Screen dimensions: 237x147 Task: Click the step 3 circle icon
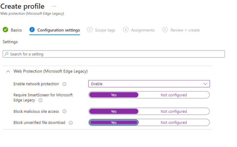pos(90,29)
